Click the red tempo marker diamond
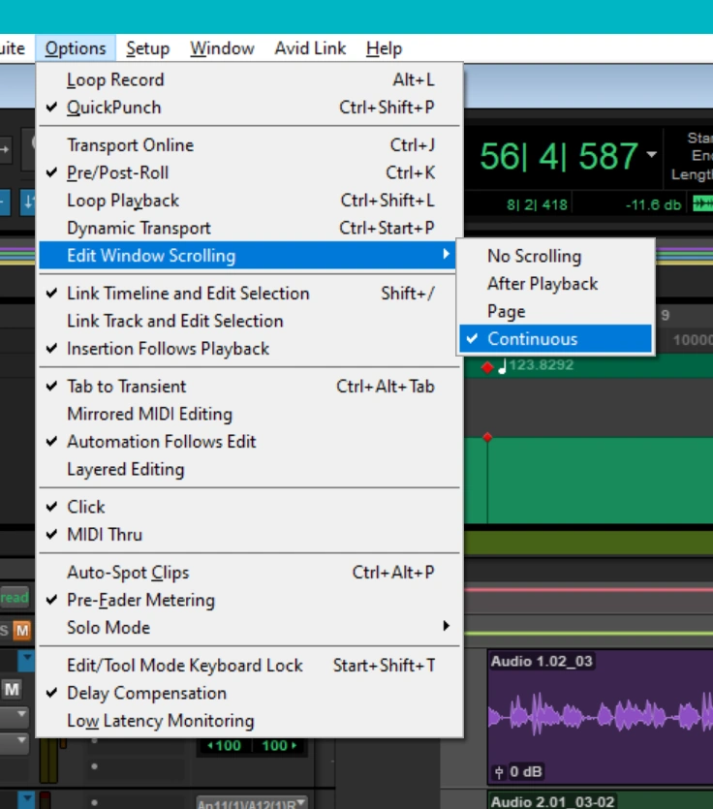The height and width of the screenshot is (809, 713). (x=486, y=367)
